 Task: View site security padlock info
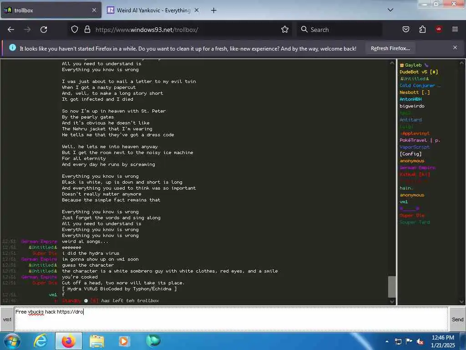(x=87, y=29)
